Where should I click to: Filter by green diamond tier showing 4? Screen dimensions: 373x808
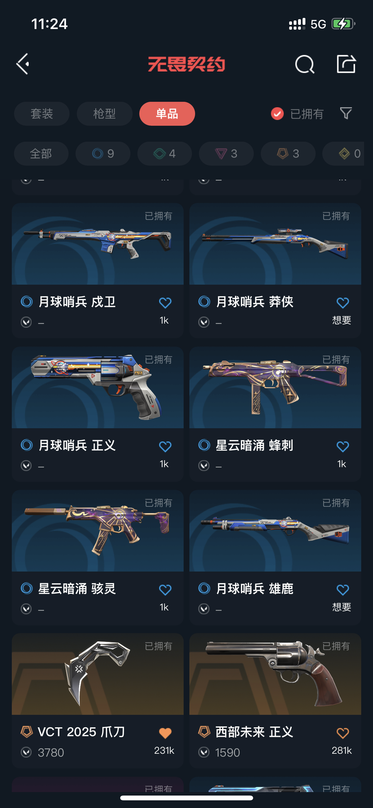(164, 154)
